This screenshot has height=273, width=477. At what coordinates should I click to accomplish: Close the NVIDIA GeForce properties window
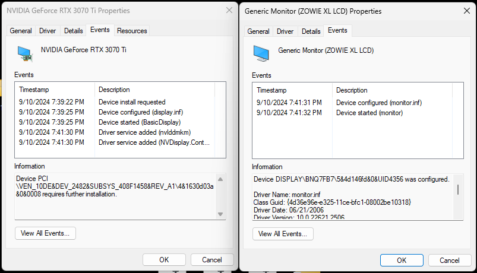[x=229, y=10]
